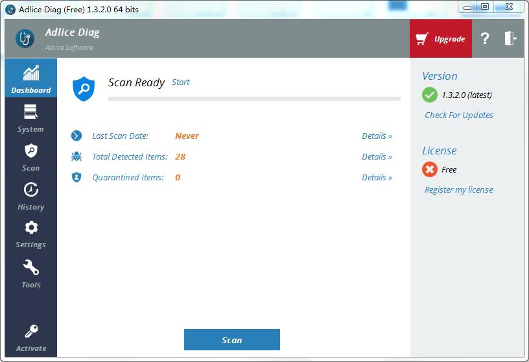Click 'Adlice Software' subtitle text
The width and height of the screenshot is (529, 362).
[69, 47]
